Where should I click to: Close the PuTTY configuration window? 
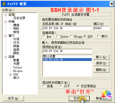[112, 4]
